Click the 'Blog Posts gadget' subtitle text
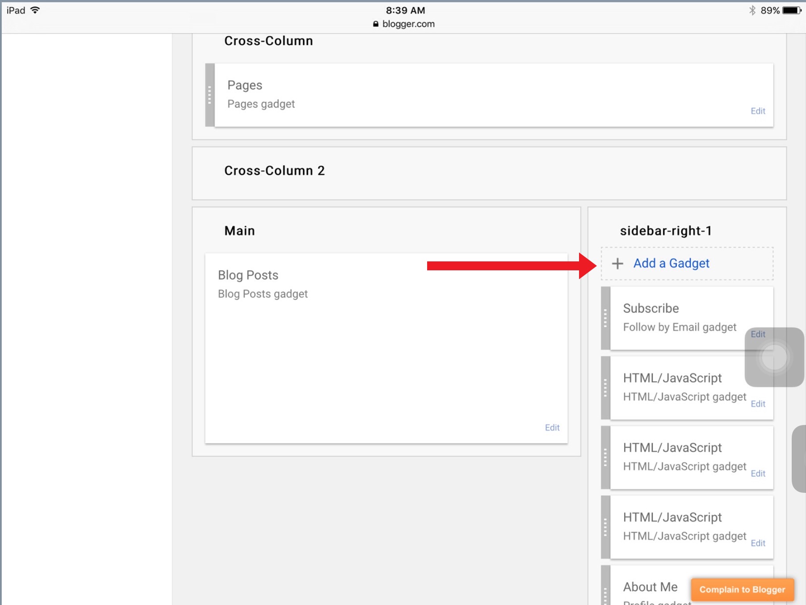806x605 pixels. click(x=263, y=294)
